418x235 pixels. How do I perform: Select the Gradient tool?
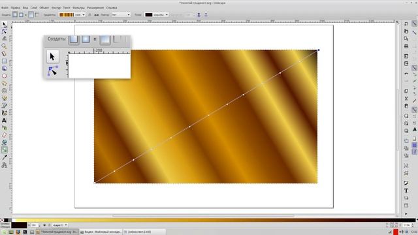(5, 150)
